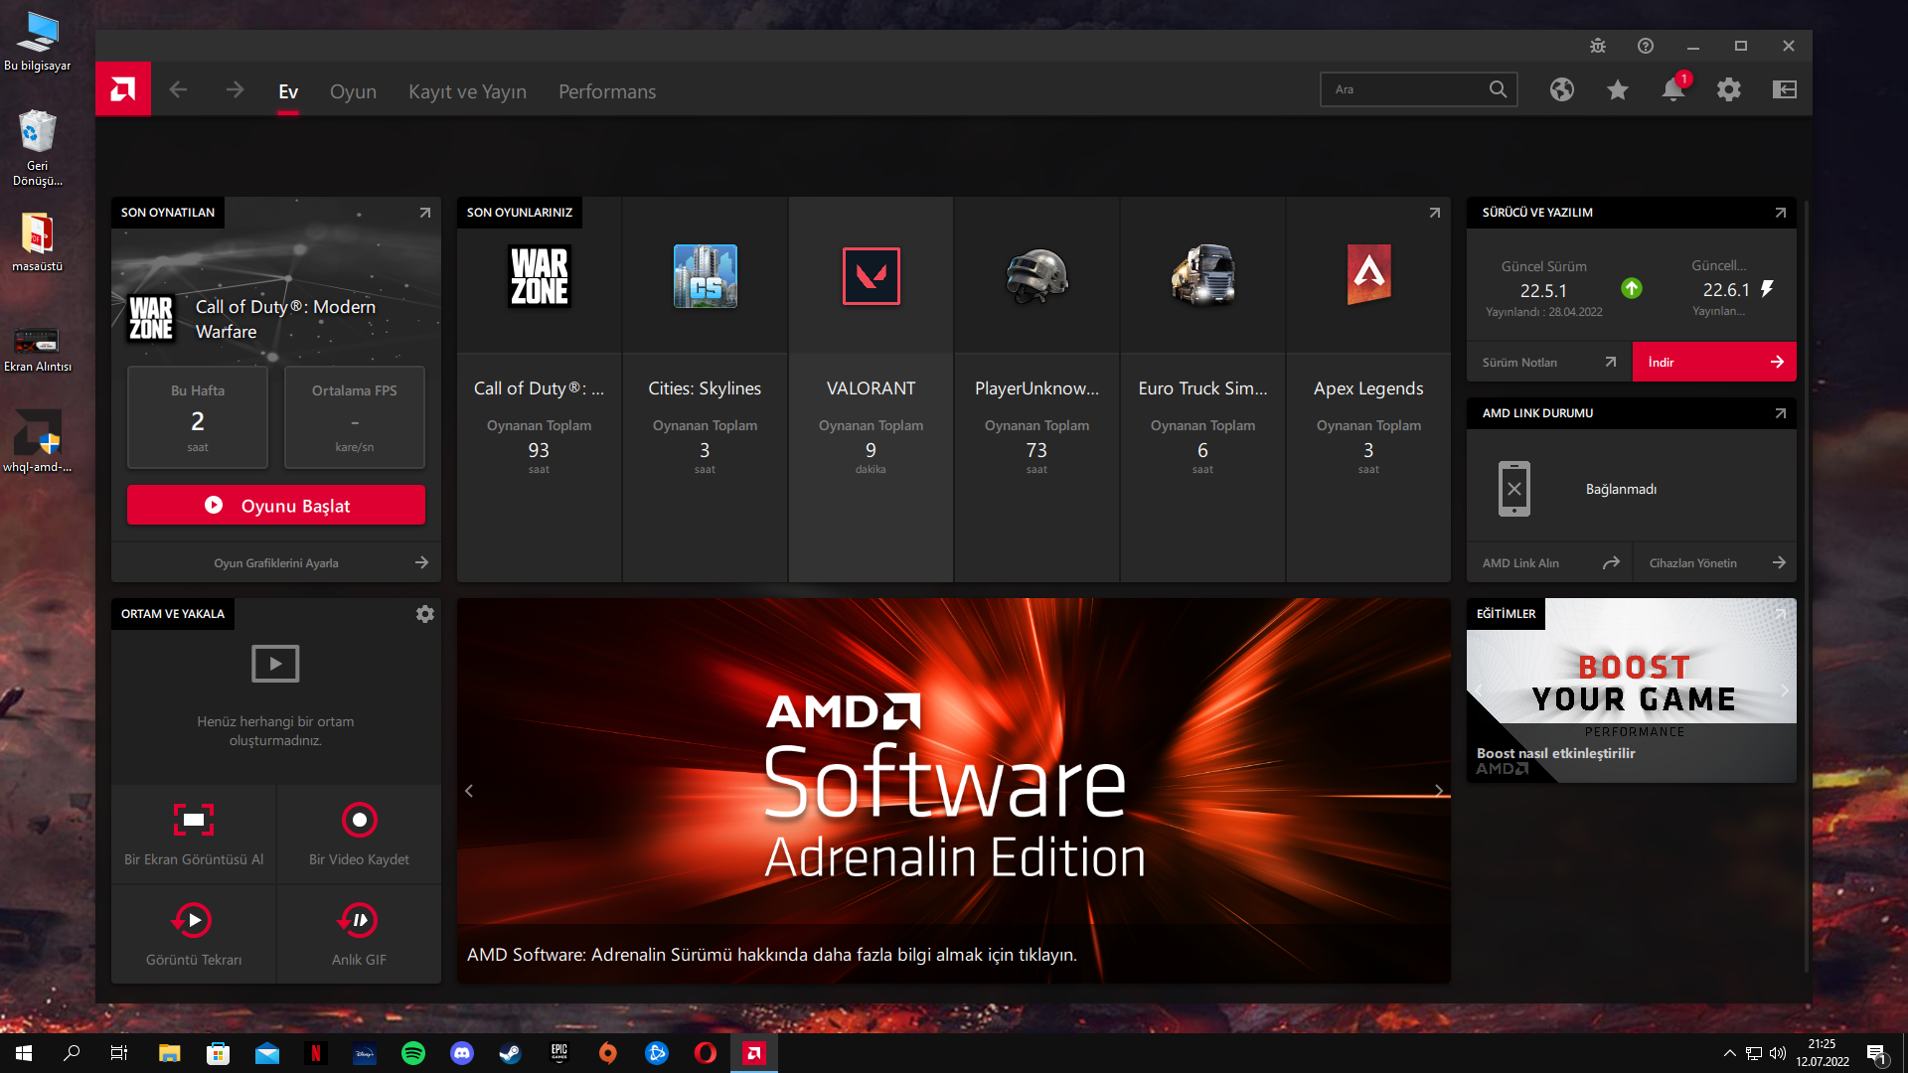The width and height of the screenshot is (1908, 1073).
Task: Expand the Son Oyunlarınız panel arrow
Action: [x=1434, y=213]
